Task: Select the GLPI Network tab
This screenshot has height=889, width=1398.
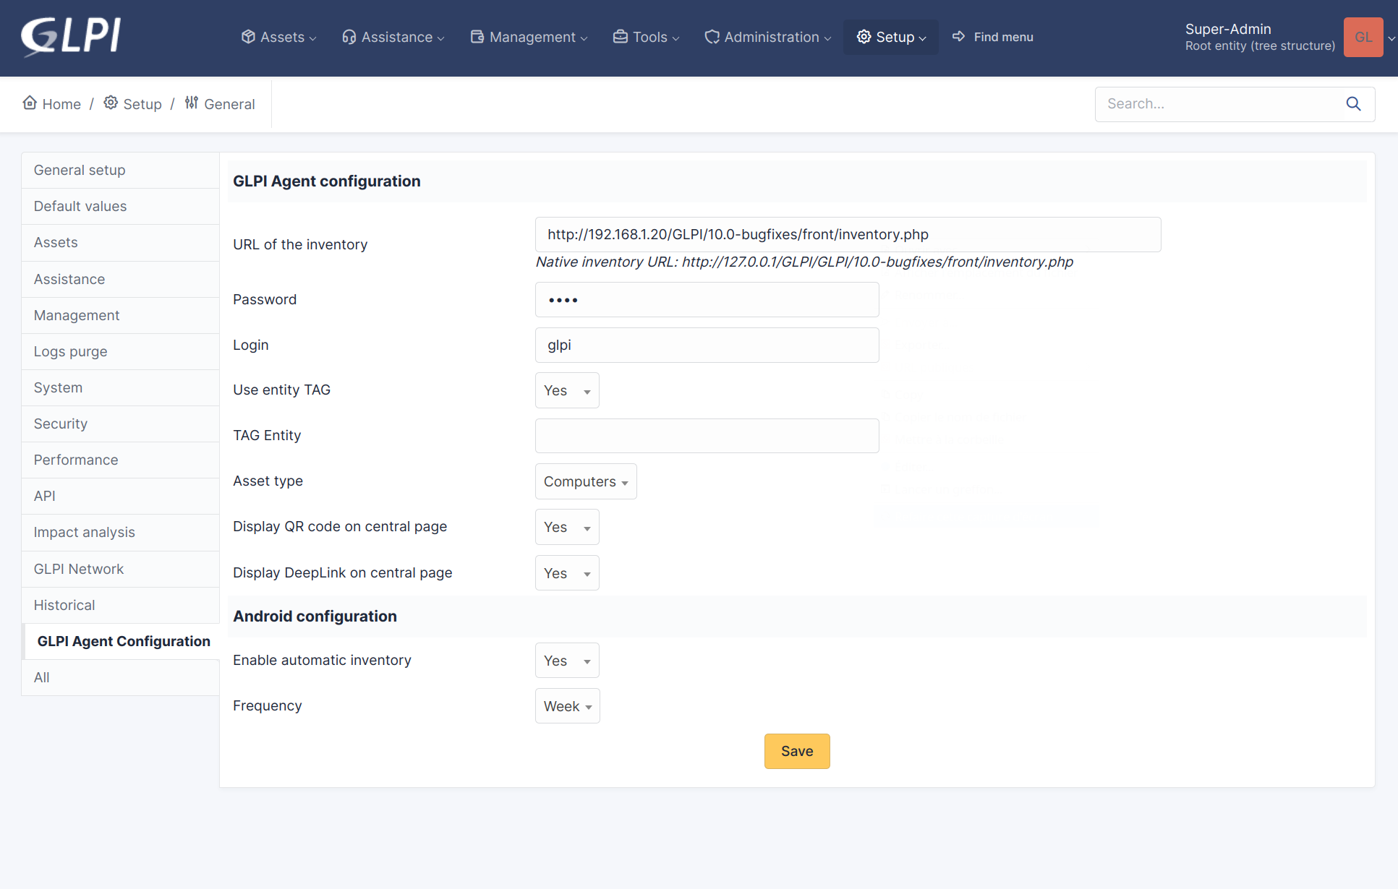Action: pyautogui.click(x=120, y=569)
